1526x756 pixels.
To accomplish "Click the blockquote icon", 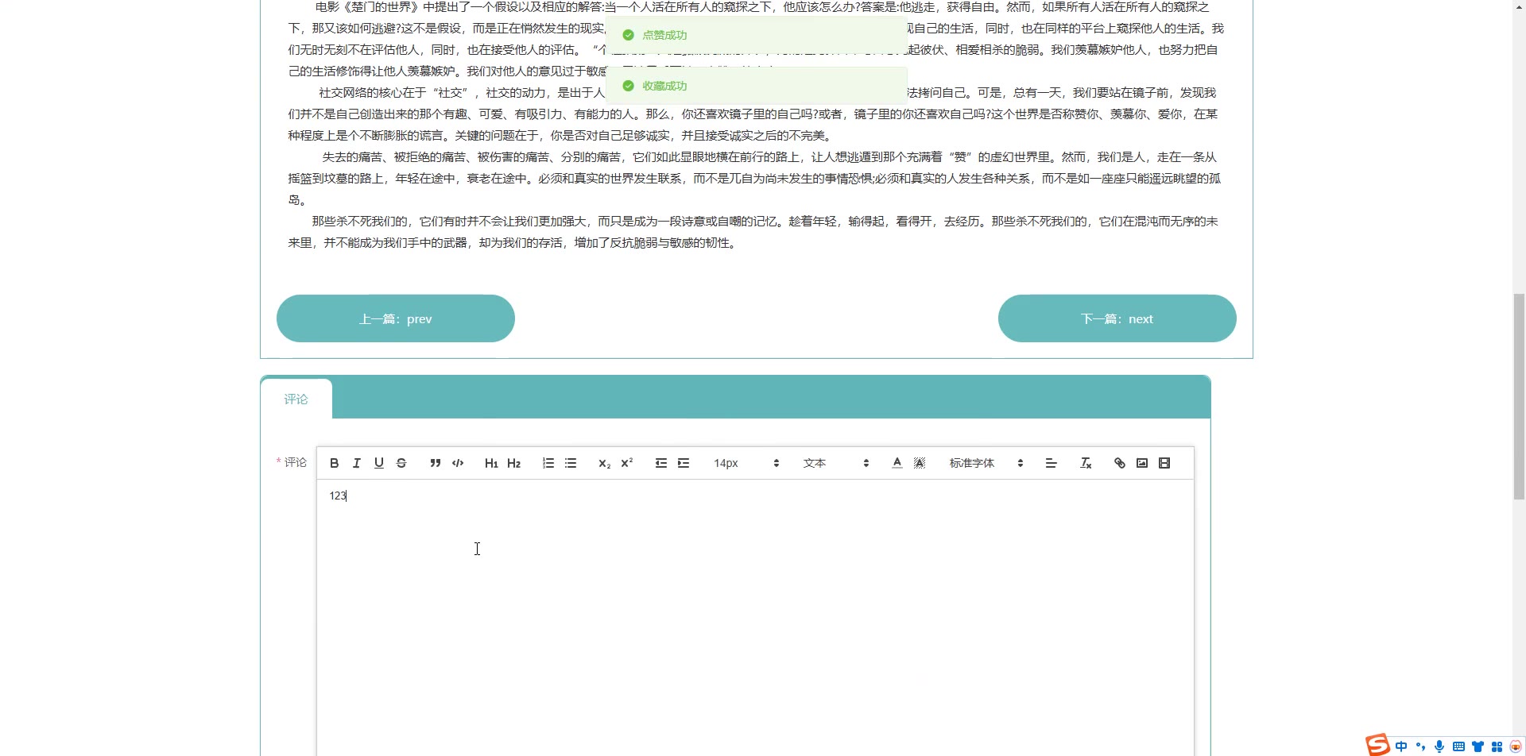I will 435,463.
